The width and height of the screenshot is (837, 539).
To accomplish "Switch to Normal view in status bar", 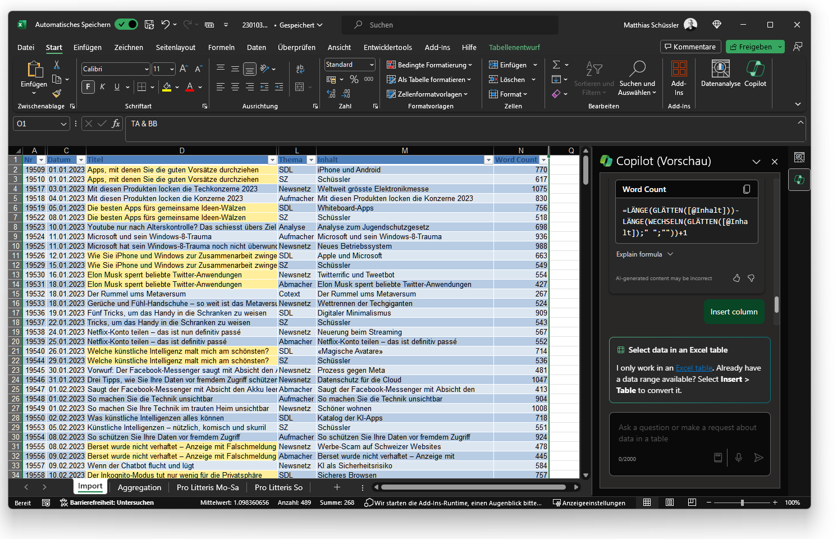I will (647, 503).
